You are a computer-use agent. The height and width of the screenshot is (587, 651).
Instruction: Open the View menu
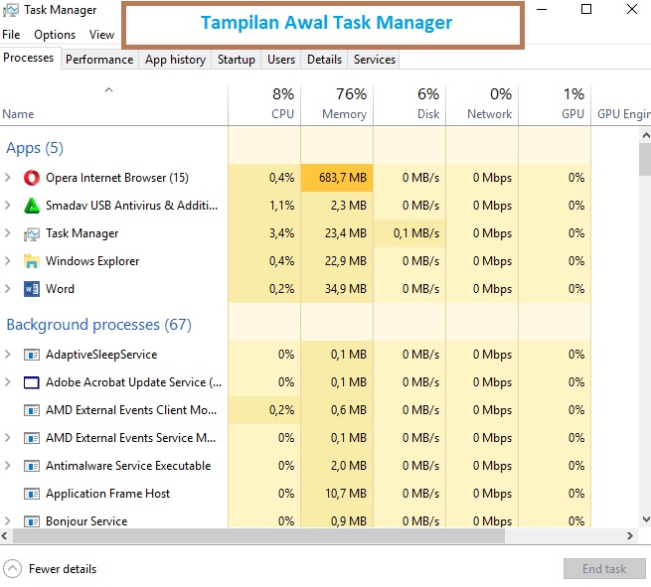tap(101, 35)
